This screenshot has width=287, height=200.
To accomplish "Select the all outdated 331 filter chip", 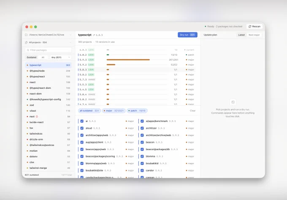I will point(89,111).
